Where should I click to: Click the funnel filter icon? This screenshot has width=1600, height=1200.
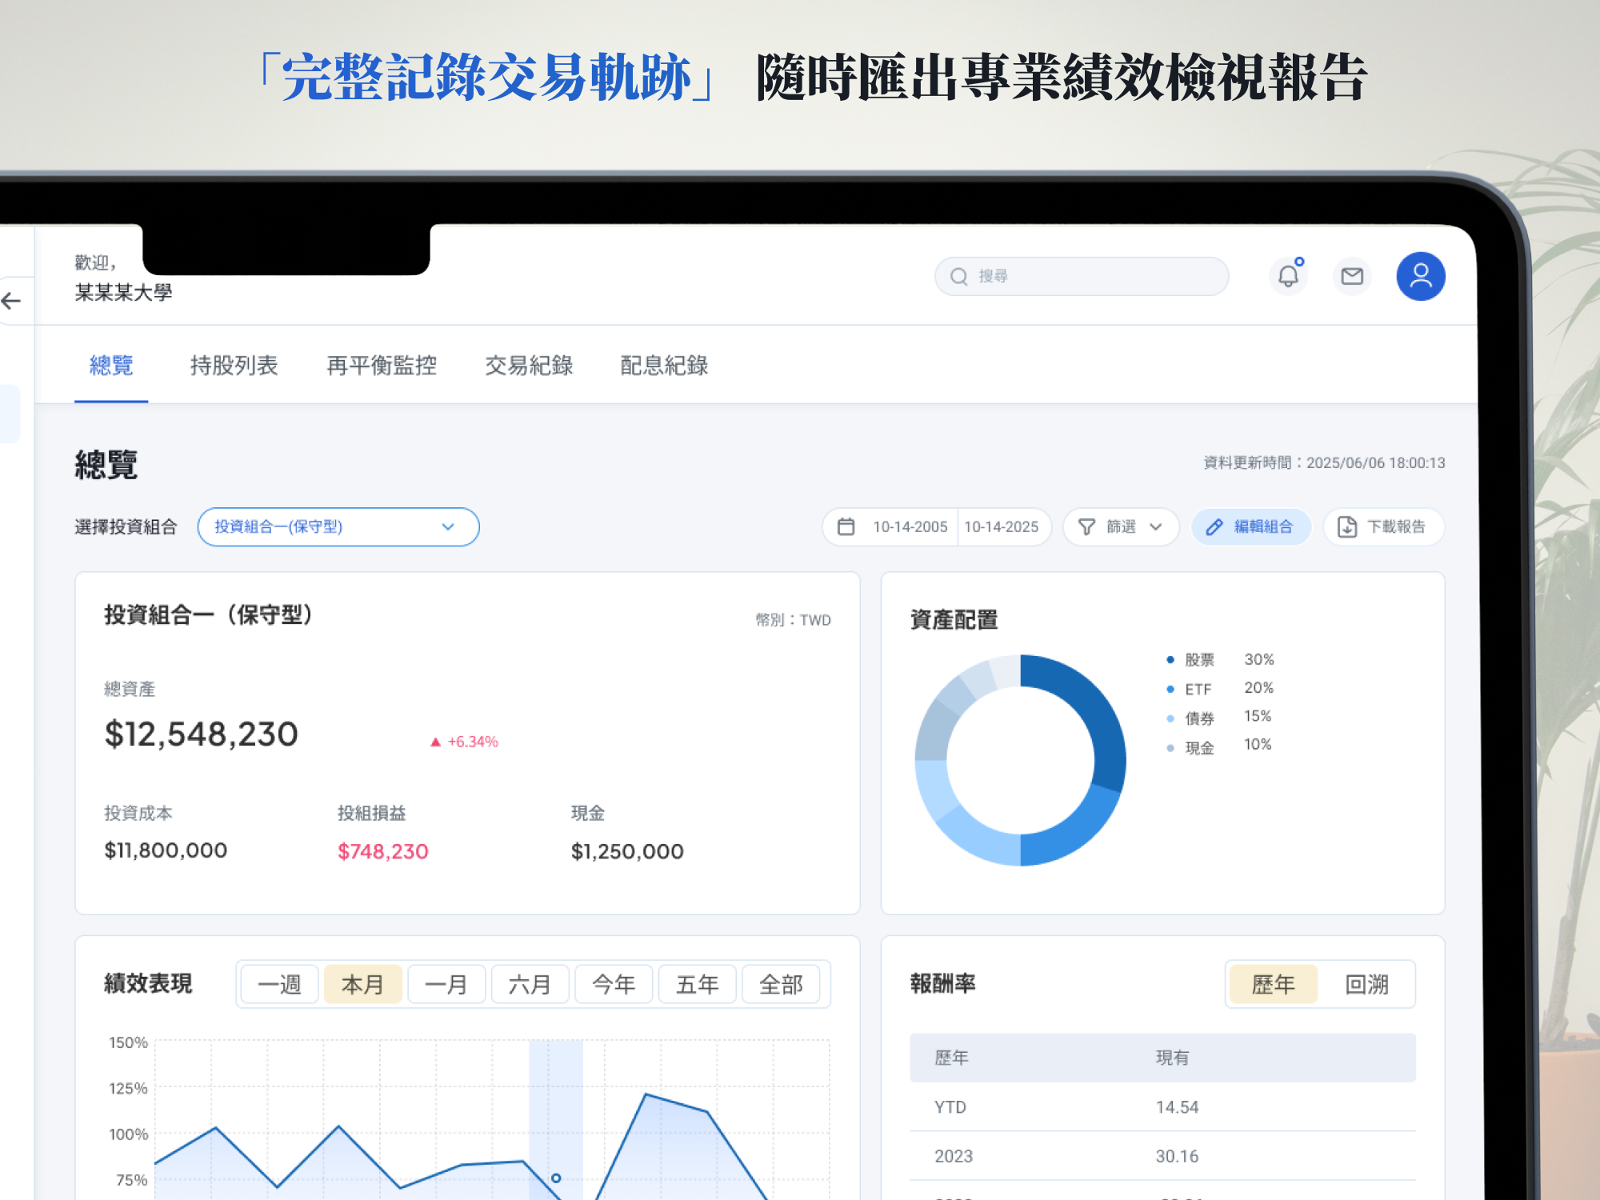click(1086, 527)
